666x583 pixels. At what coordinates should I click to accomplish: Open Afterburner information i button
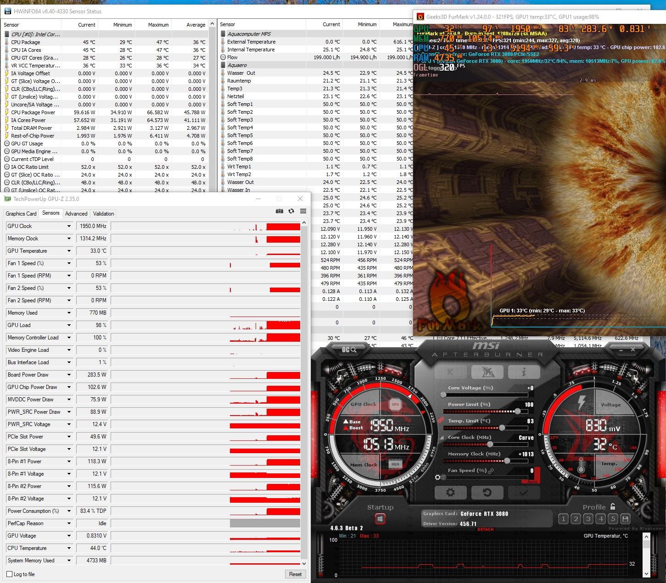(524, 372)
